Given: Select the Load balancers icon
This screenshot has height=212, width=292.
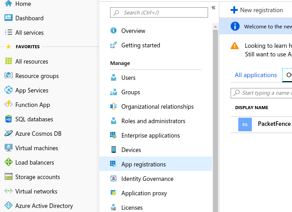Looking at the screenshot, I should (8, 162).
